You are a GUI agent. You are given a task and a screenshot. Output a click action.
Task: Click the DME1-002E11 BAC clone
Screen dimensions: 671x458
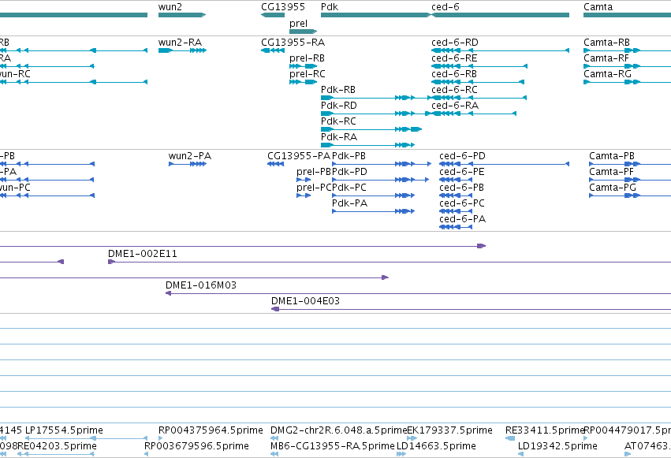coord(390,262)
